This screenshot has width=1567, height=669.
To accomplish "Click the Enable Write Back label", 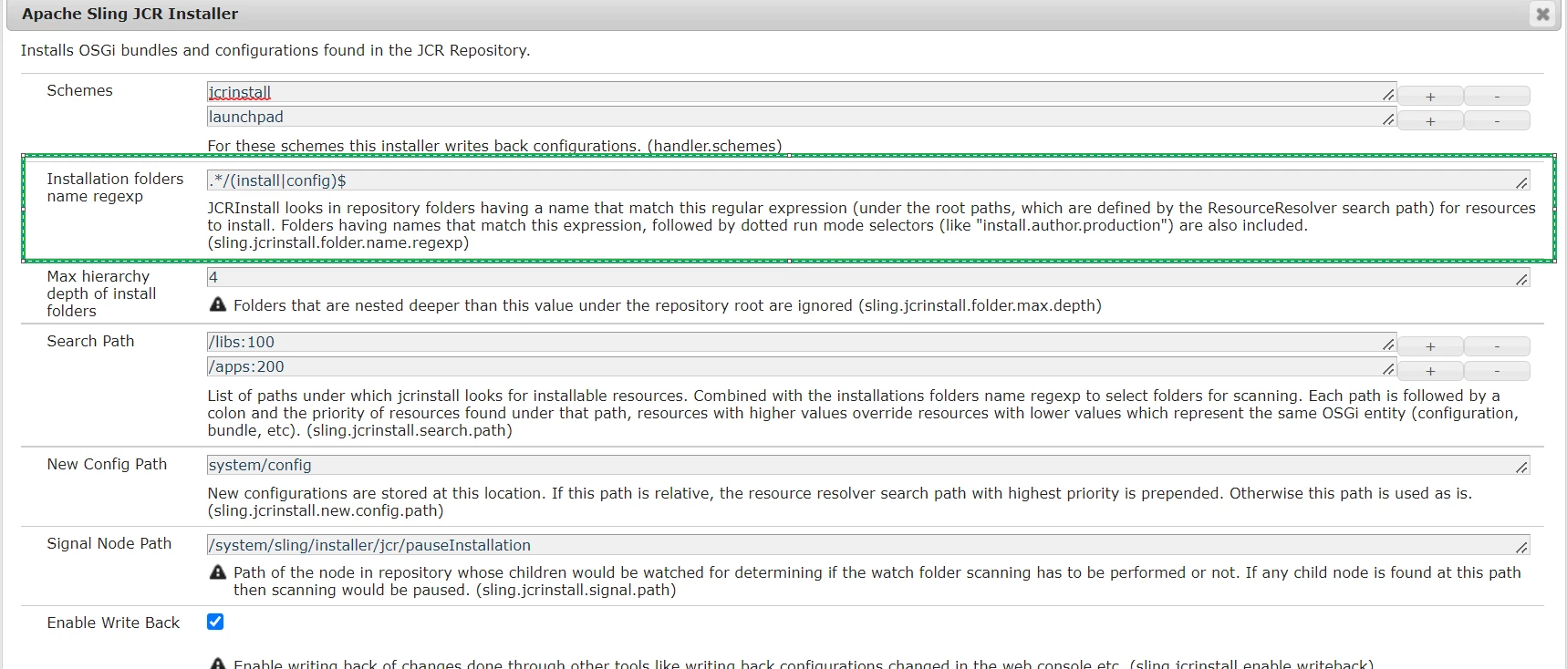I will 113,623.
